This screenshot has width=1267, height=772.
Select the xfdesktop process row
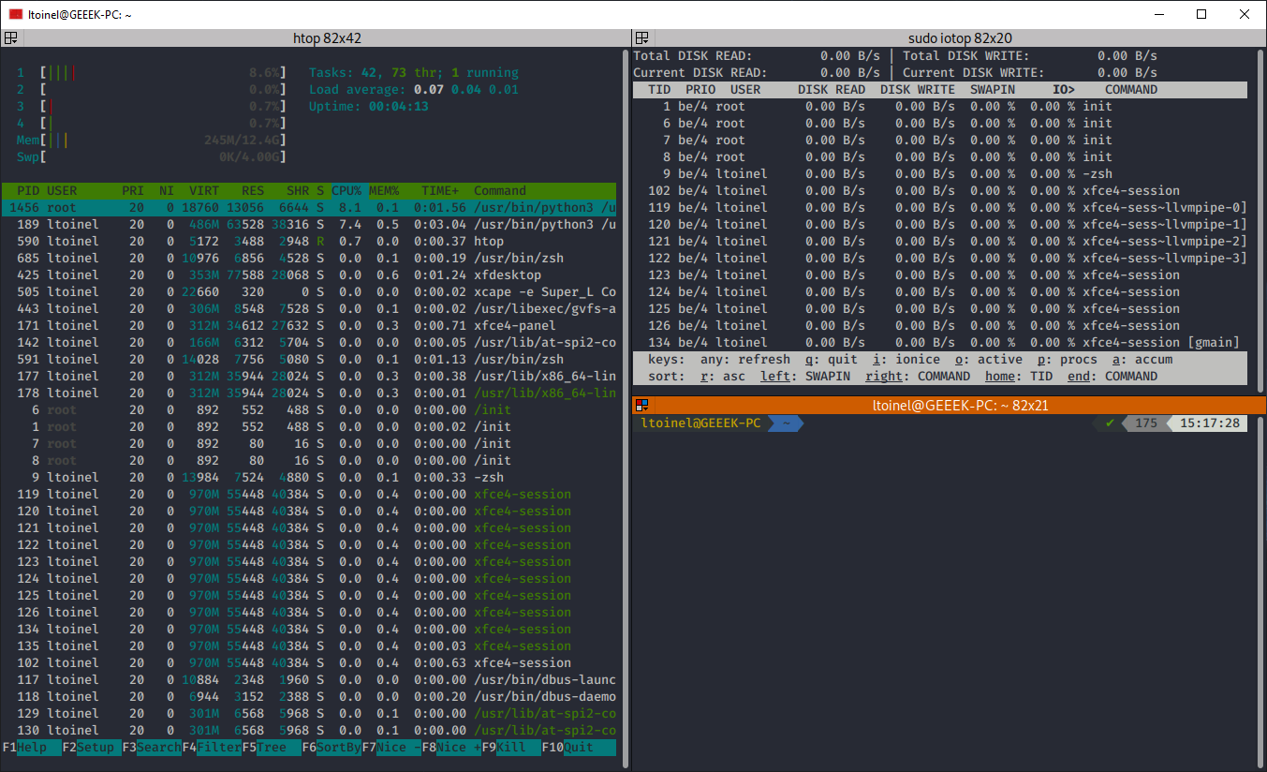click(x=309, y=275)
